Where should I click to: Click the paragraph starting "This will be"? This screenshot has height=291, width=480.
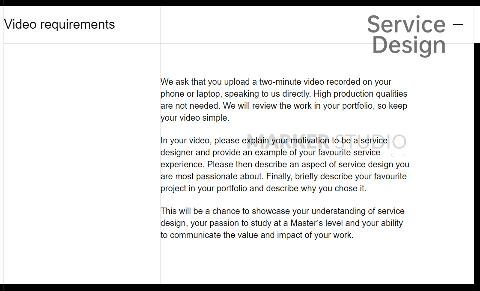[282, 223]
